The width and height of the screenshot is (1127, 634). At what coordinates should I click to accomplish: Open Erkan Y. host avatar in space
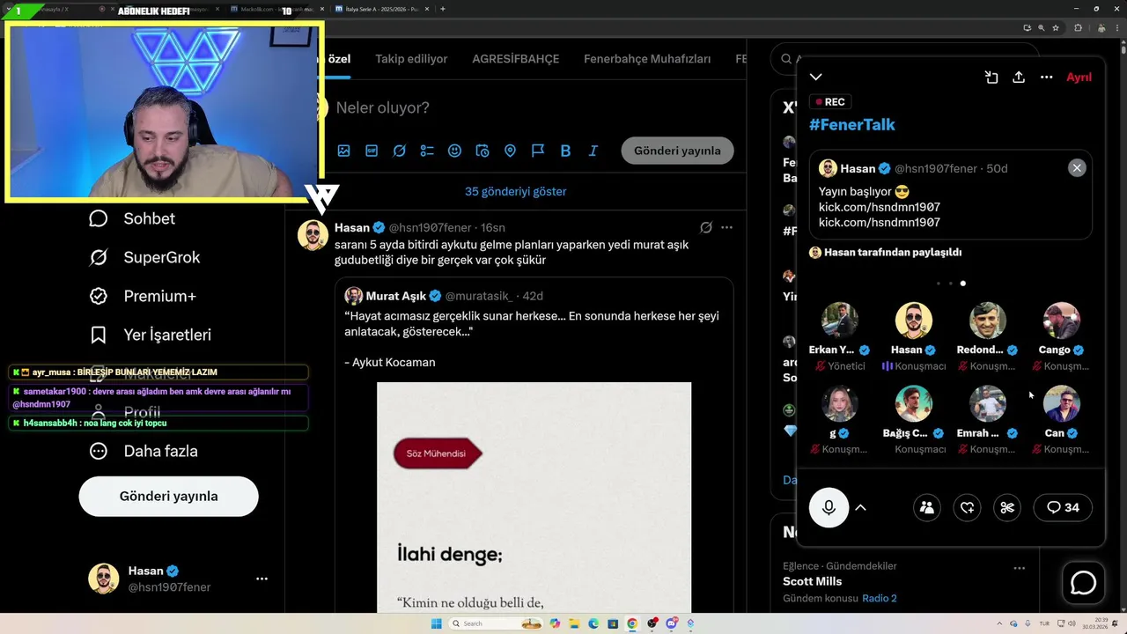[840, 321]
